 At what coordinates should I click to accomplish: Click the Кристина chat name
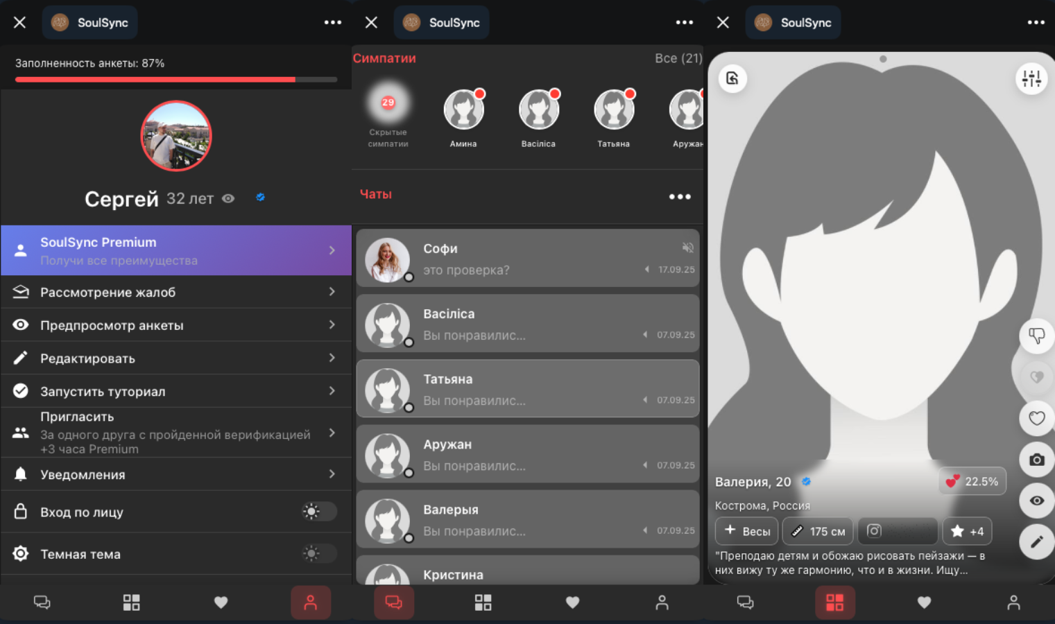point(453,575)
